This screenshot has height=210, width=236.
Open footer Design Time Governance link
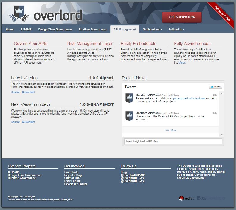click(24, 175)
